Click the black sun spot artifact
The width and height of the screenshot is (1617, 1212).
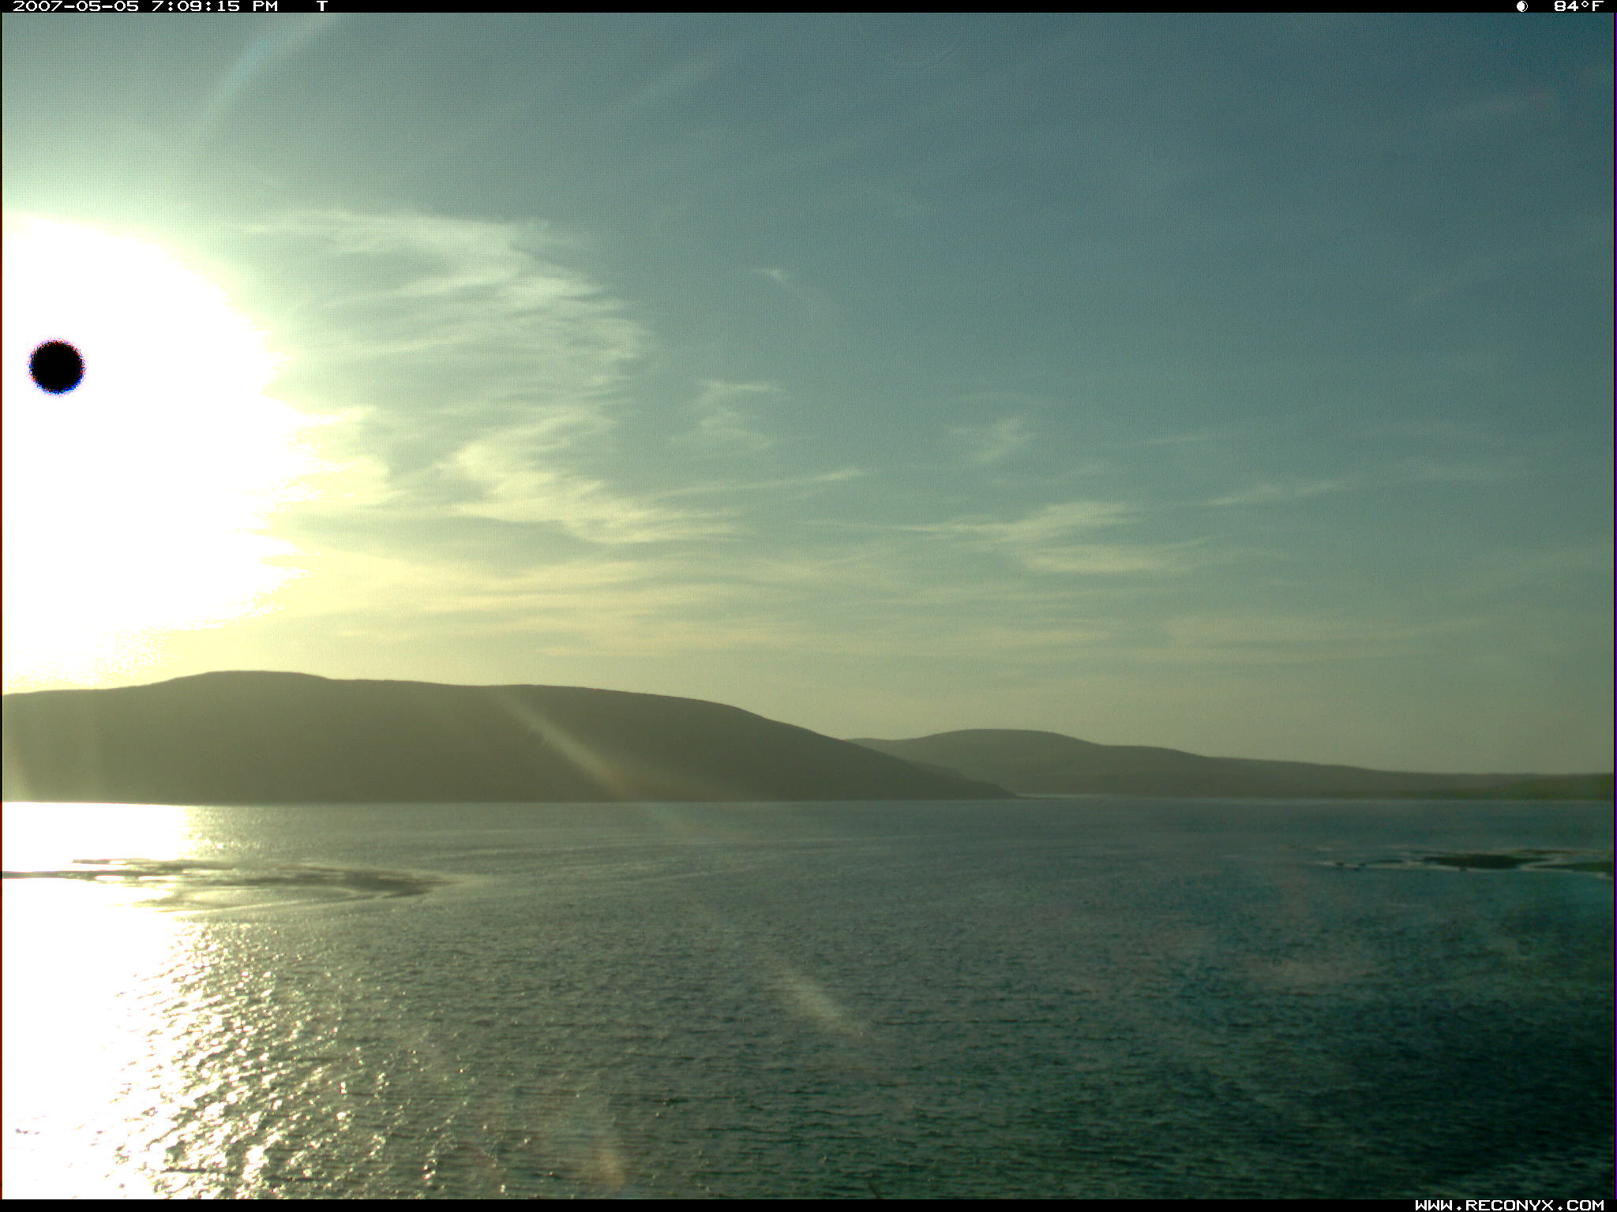click(57, 367)
